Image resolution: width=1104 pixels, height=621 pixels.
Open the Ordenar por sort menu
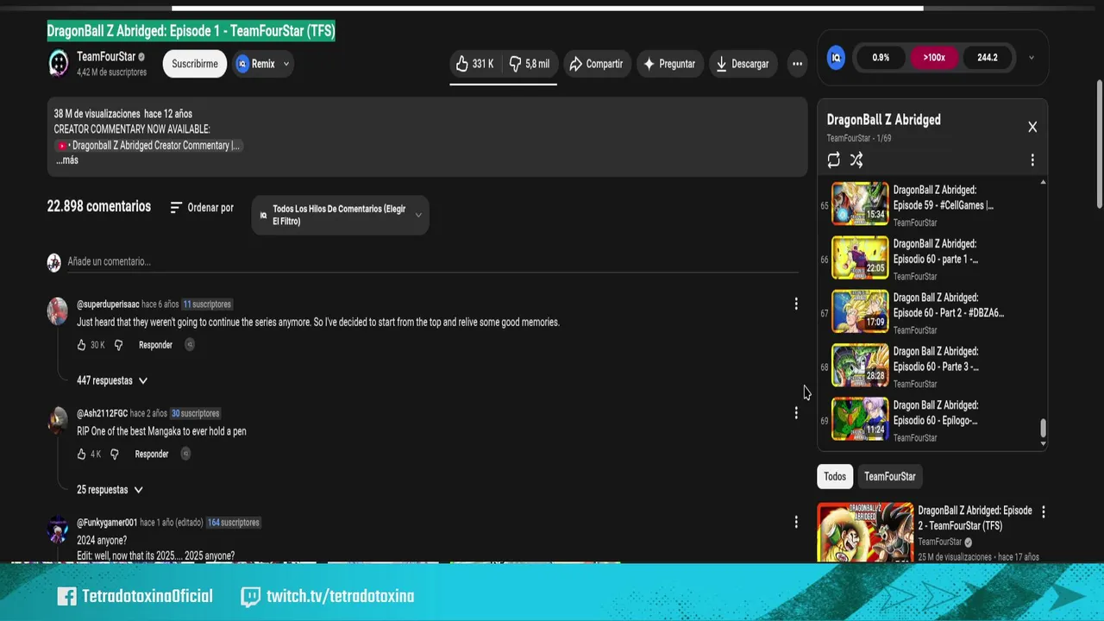pos(202,208)
